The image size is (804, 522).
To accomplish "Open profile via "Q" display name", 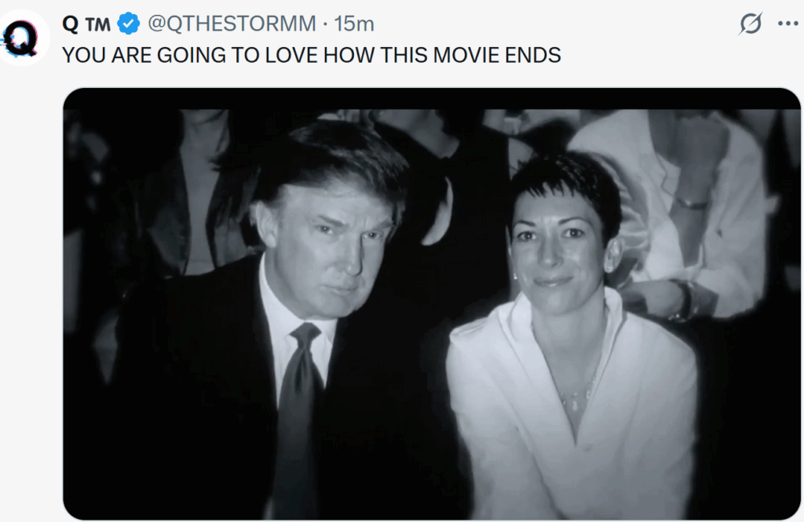I will pyautogui.click(x=70, y=24).
